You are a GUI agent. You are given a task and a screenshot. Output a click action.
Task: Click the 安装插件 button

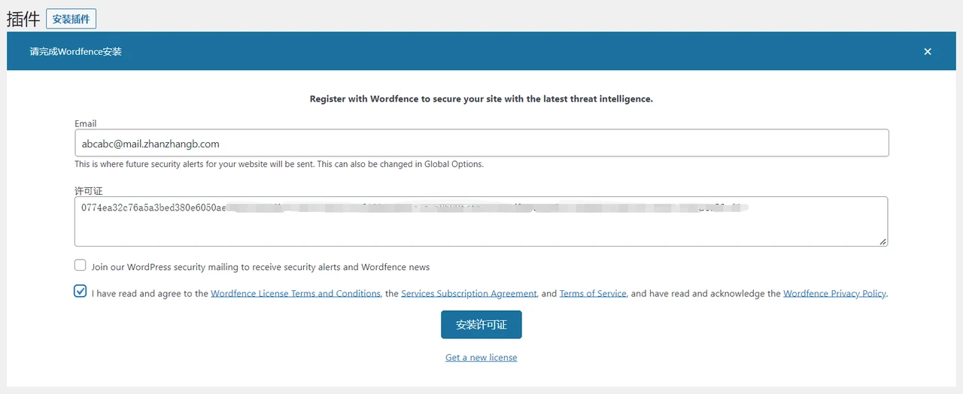(71, 19)
